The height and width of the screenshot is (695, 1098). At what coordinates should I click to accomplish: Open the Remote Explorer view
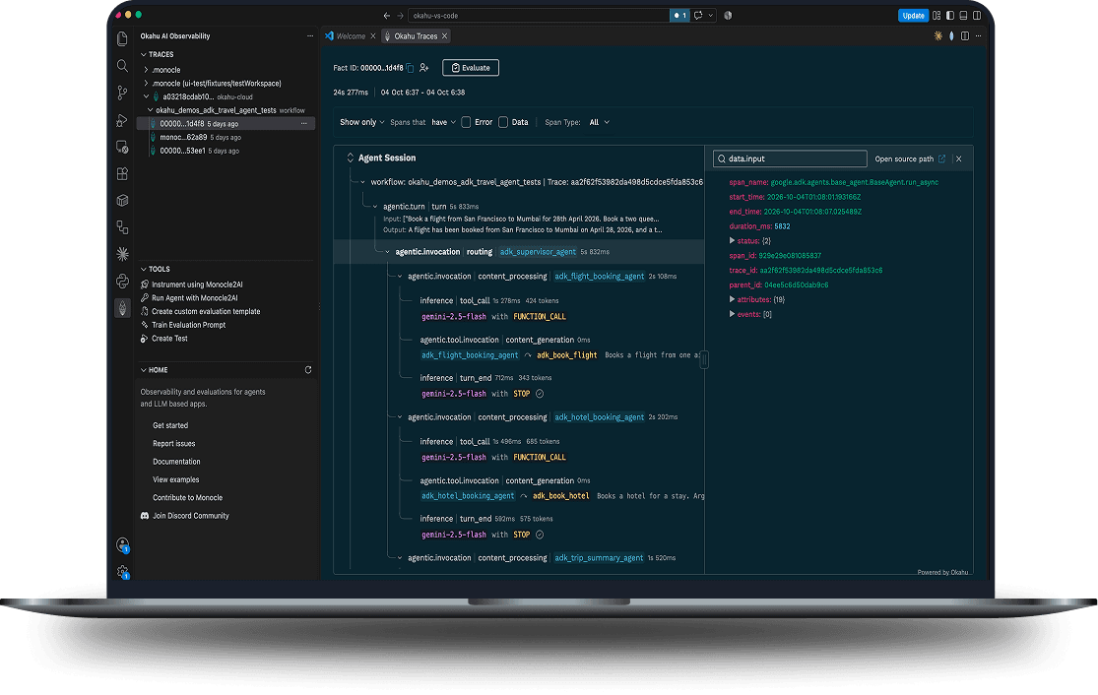coord(122,147)
